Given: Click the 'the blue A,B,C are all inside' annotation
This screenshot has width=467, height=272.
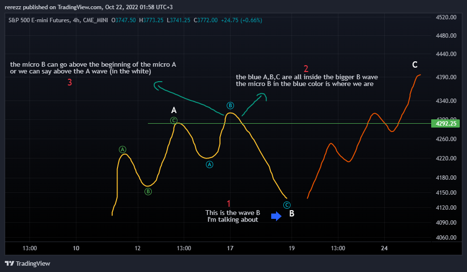Looking at the screenshot, I should 307,80.
